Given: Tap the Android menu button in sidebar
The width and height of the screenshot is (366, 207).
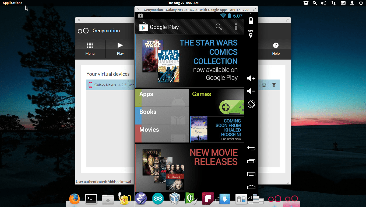Looking at the screenshot, I should click(251, 174).
